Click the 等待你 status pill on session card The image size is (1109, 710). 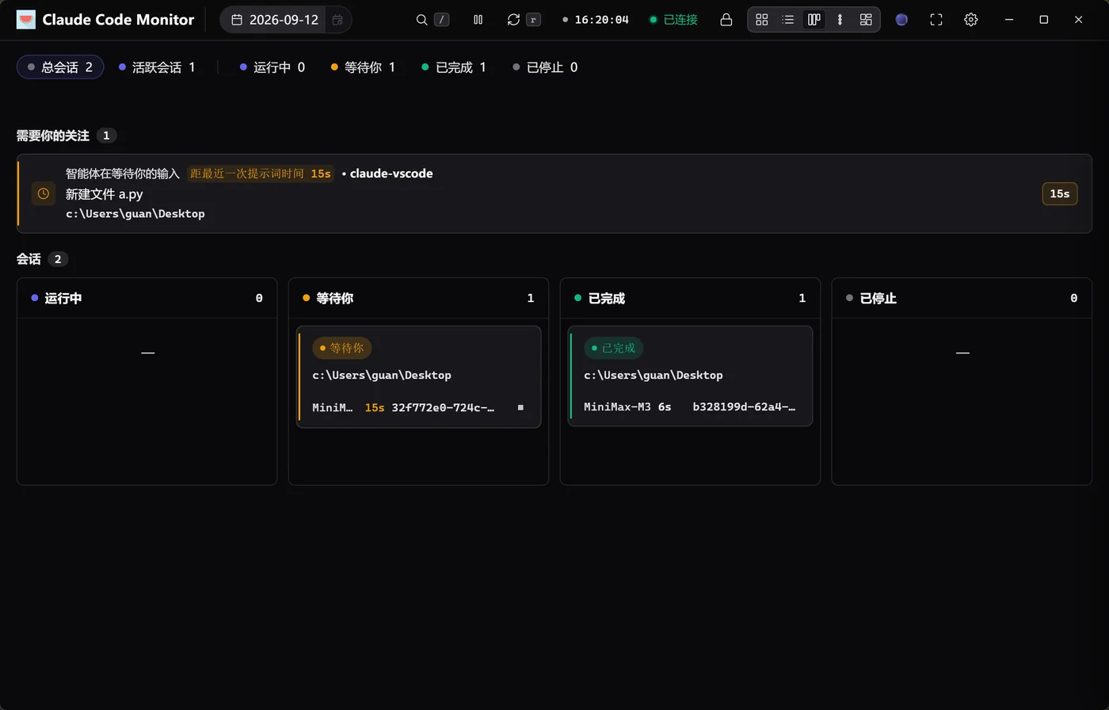coord(342,348)
